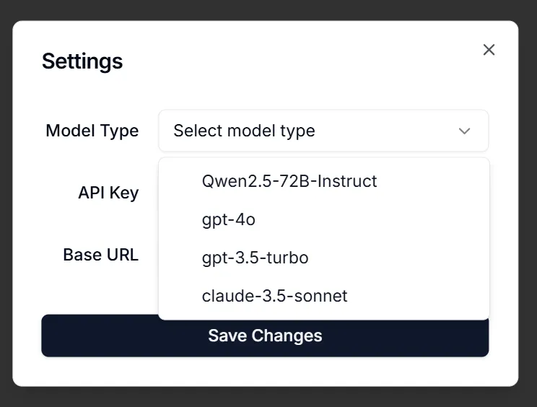Dismiss the modal with the top-right cross
This screenshot has width=537, height=407.
489,50
